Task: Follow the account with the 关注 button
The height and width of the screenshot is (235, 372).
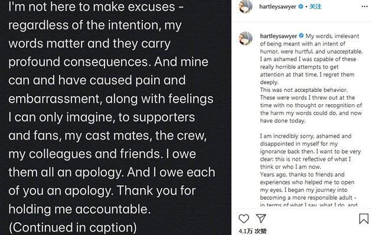Action: pyautogui.click(x=315, y=6)
